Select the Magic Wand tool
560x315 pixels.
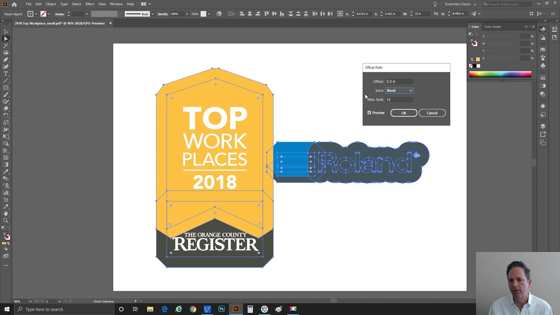tap(6, 45)
